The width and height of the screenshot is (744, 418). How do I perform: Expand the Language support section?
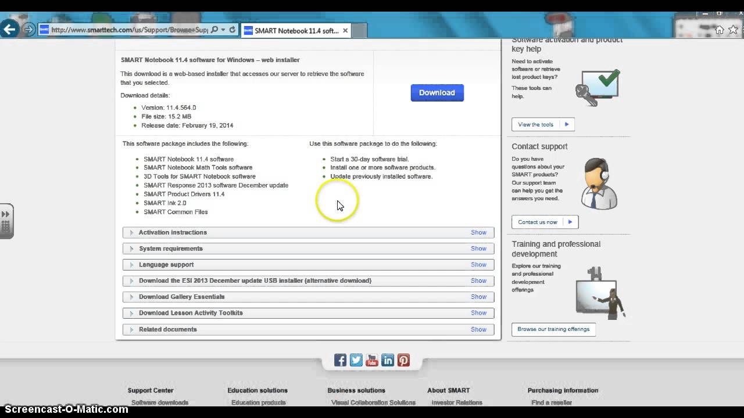click(308, 265)
